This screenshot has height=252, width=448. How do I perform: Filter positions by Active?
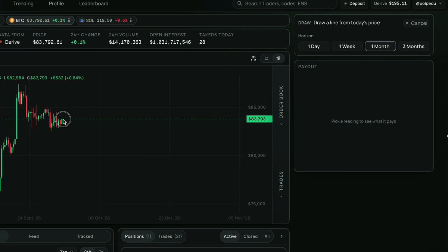click(x=230, y=236)
